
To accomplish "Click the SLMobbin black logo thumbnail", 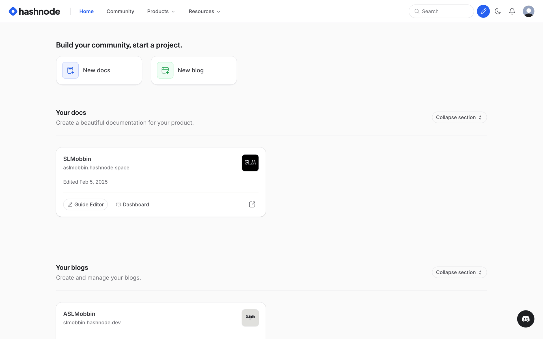I will (250, 163).
